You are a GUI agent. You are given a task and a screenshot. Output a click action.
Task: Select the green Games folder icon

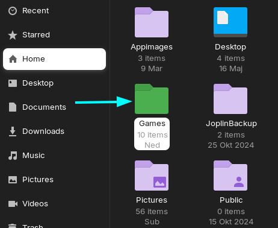(x=152, y=99)
